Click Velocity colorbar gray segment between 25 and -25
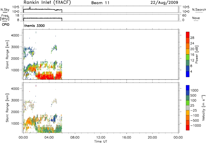The width and height of the screenshot is (206, 143). [x=188, y=108]
